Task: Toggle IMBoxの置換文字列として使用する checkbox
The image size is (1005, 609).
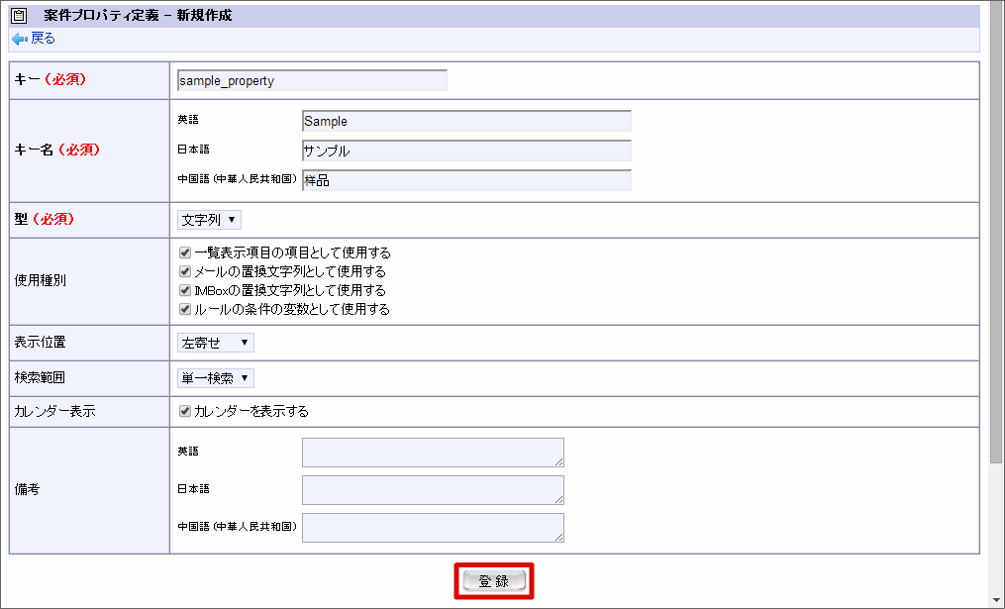Action: point(185,290)
